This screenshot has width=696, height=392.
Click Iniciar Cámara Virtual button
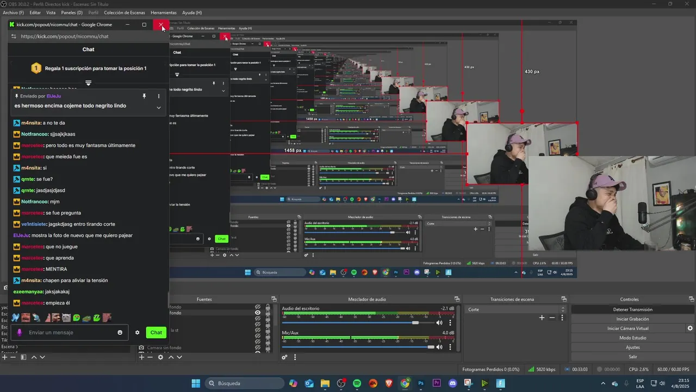[628, 328]
